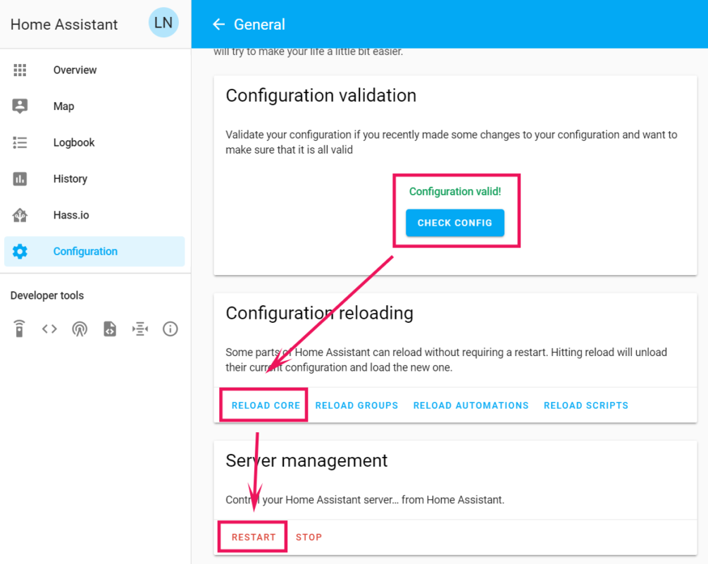Open the LN user profile avatar
Image resolution: width=708 pixels, height=564 pixels.
click(163, 23)
